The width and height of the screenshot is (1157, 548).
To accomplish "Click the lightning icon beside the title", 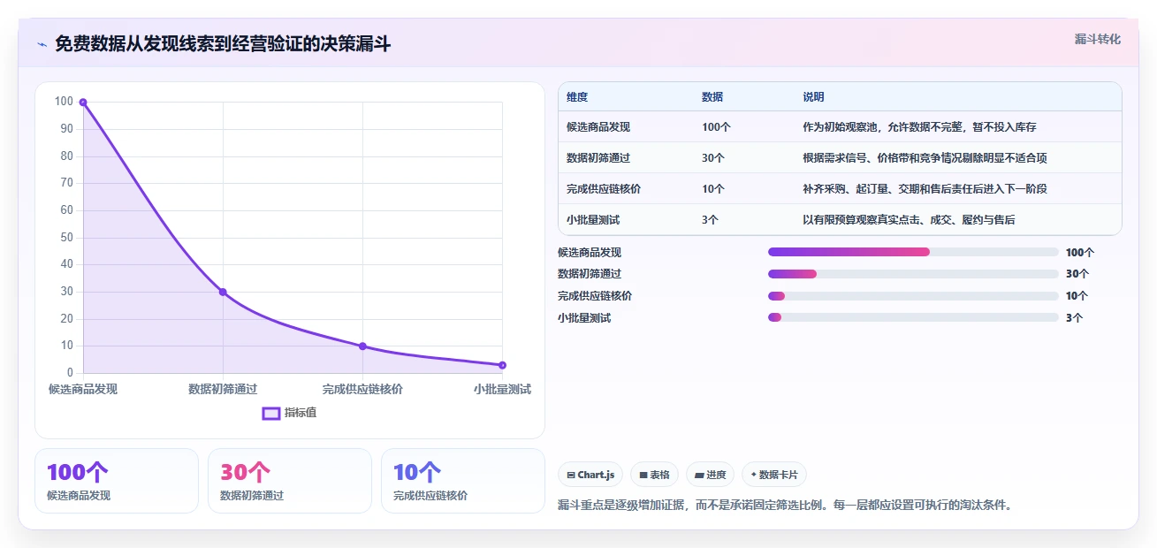I will 42,44.
